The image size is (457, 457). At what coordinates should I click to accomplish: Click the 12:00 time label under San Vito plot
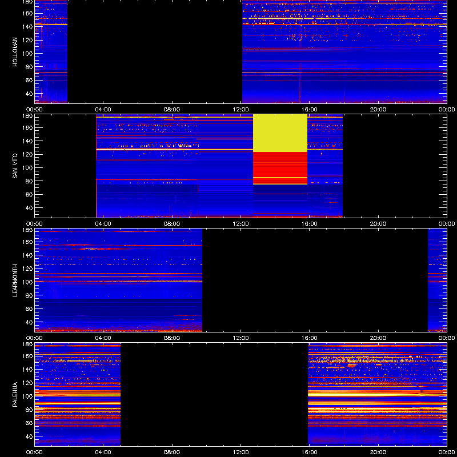click(x=240, y=224)
